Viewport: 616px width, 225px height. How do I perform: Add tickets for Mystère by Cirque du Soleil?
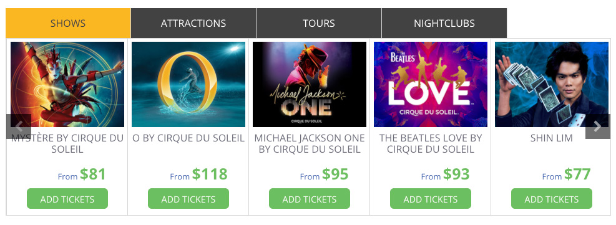[x=67, y=199]
